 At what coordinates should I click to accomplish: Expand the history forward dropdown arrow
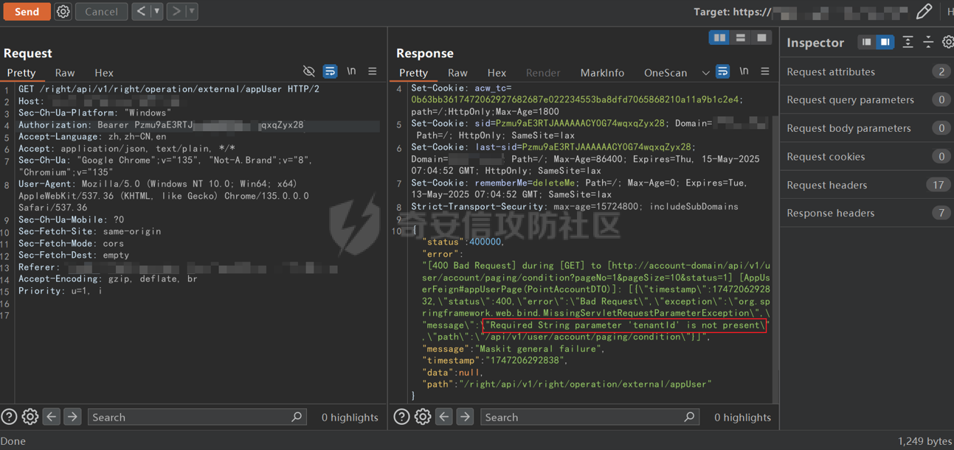pyautogui.click(x=192, y=12)
